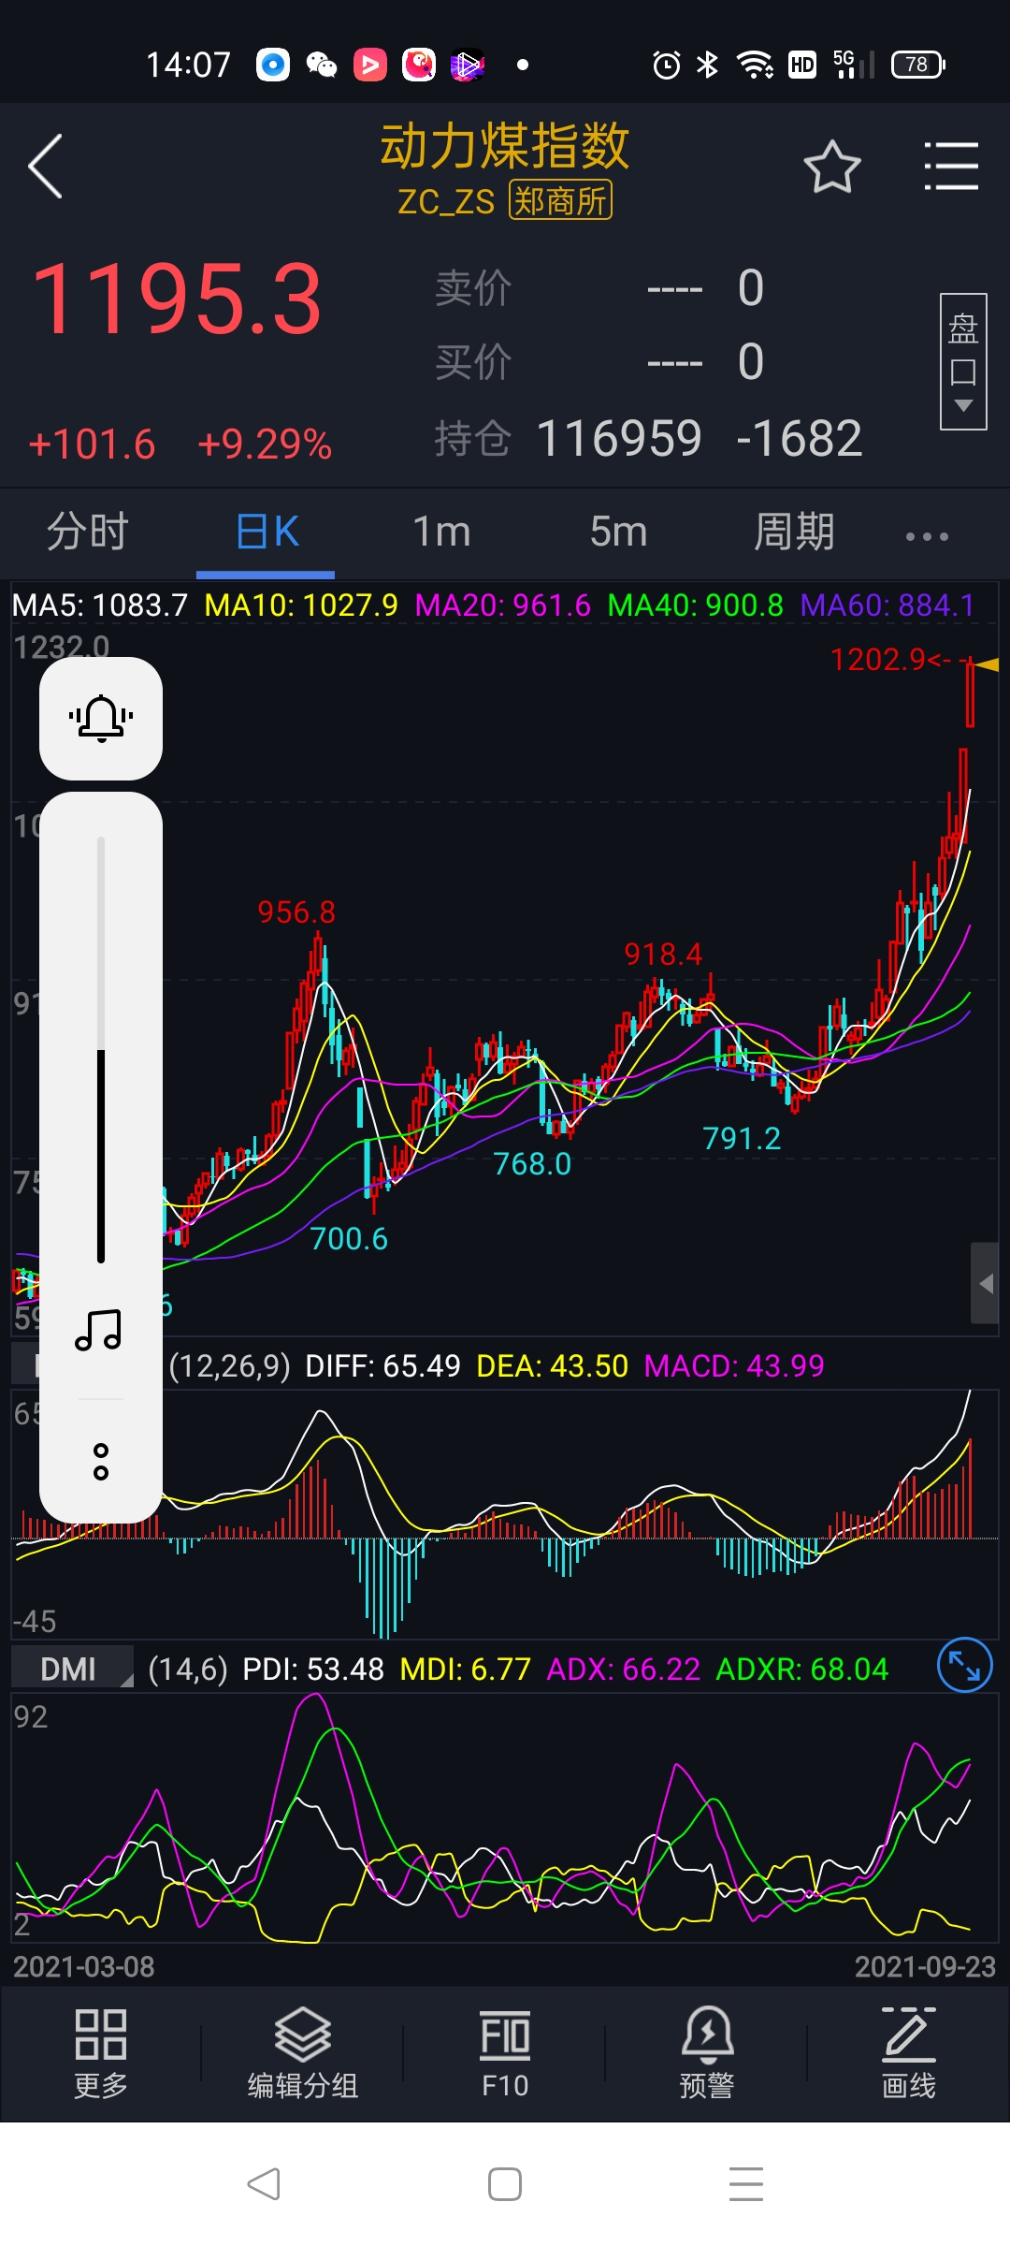
Task: Switch to the 分时 tab
Action: 87,532
